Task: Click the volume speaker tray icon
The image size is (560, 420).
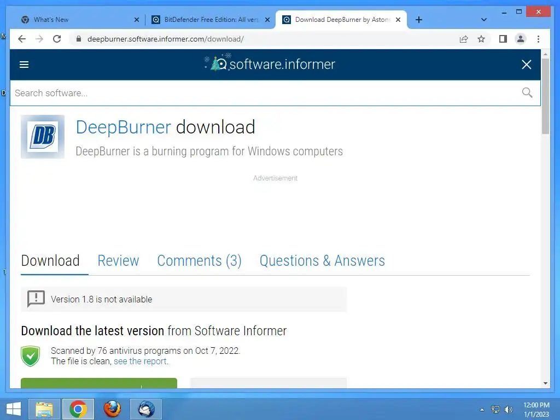Action: pyautogui.click(x=508, y=410)
